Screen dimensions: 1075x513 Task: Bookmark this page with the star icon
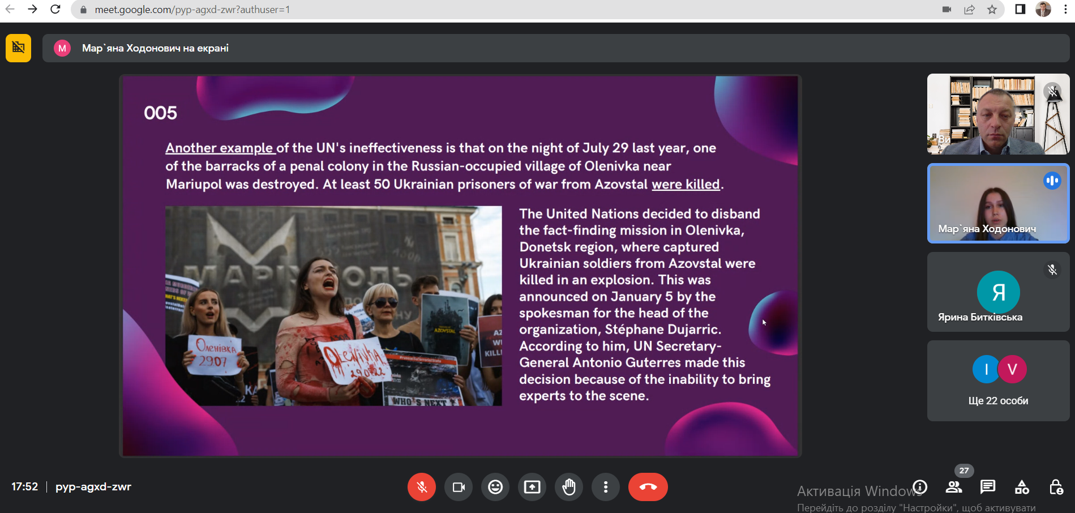(992, 10)
